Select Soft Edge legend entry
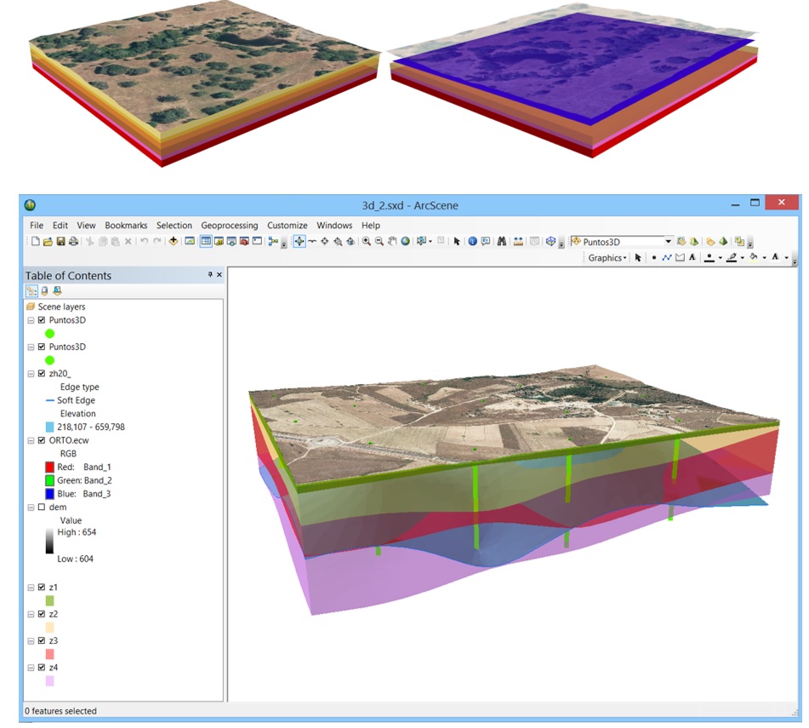The image size is (809, 728). coord(76,400)
